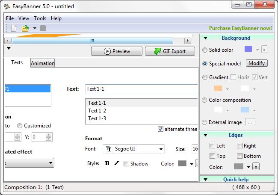Toggle Italic text style
The height and width of the screenshot is (195, 278).
[x=116, y=163]
